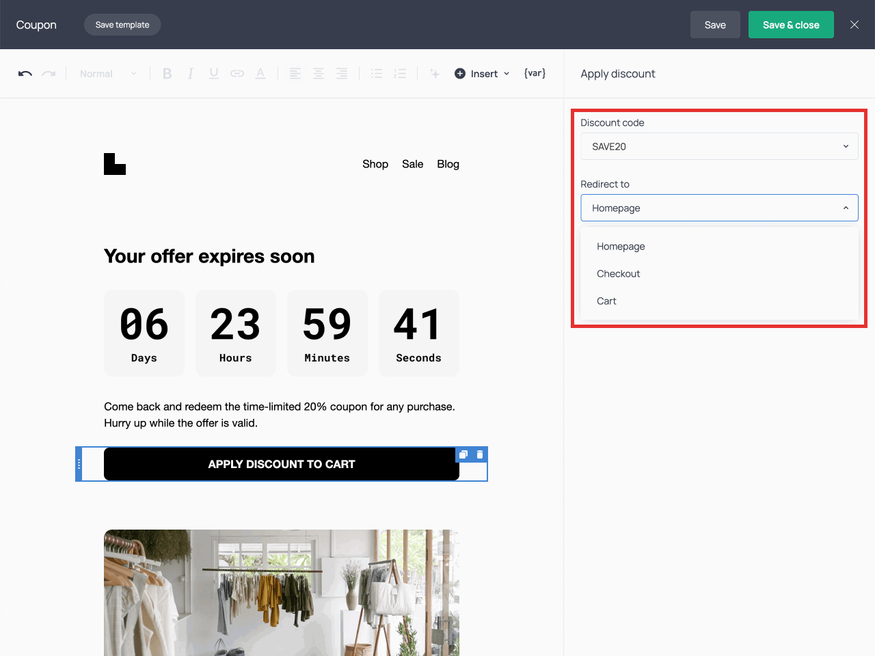Click the Save template button
Image resolution: width=875 pixels, height=656 pixels.
(122, 25)
